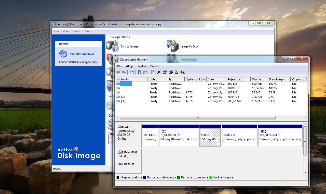Click the up arrow of the disk pane scrollbar

point(306,125)
